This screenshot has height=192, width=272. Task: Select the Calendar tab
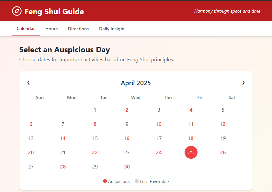pos(26,29)
